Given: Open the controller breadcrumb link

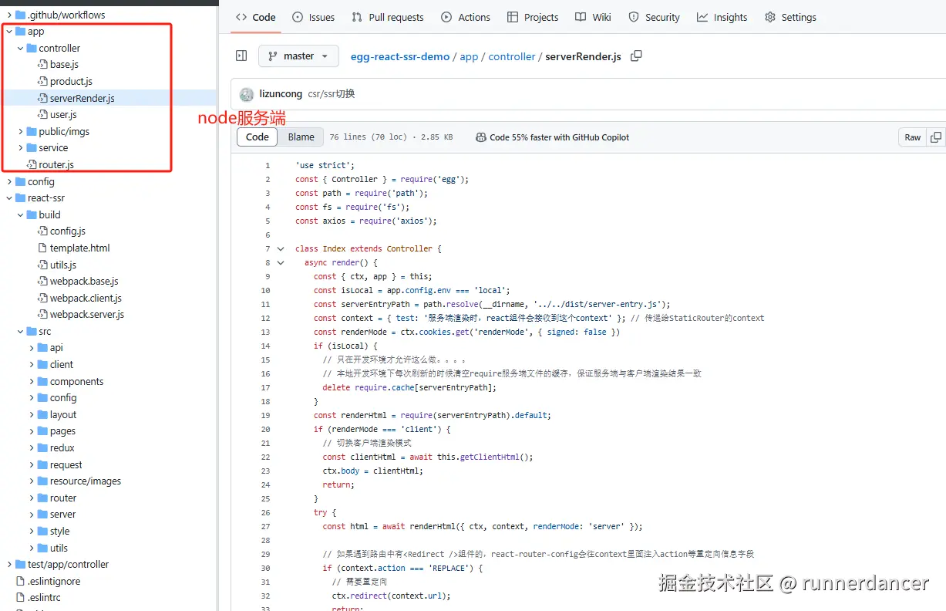Looking at the screenshot, I should (x=512, y=56).
